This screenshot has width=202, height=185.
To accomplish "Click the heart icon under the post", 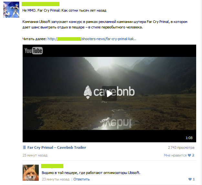I will pyautogui.click(x=189, y=155).
